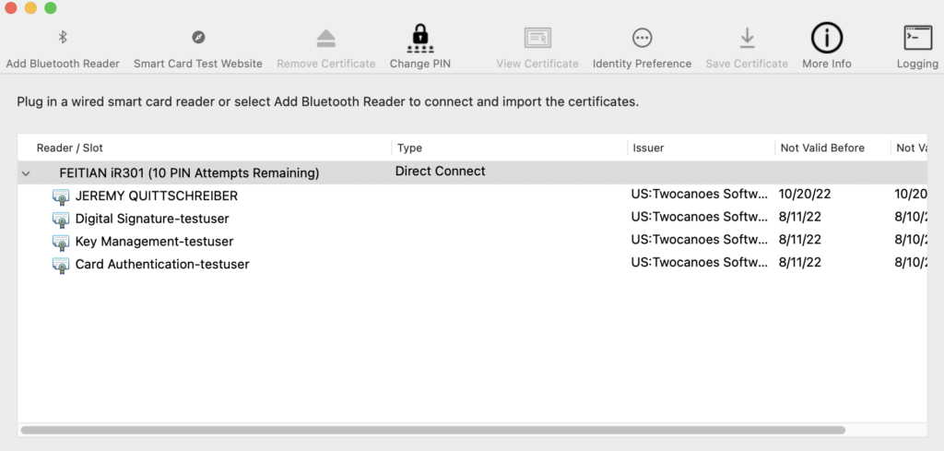
Task: Click the Save Certificate download icon
Action: [x=747, y=38]
